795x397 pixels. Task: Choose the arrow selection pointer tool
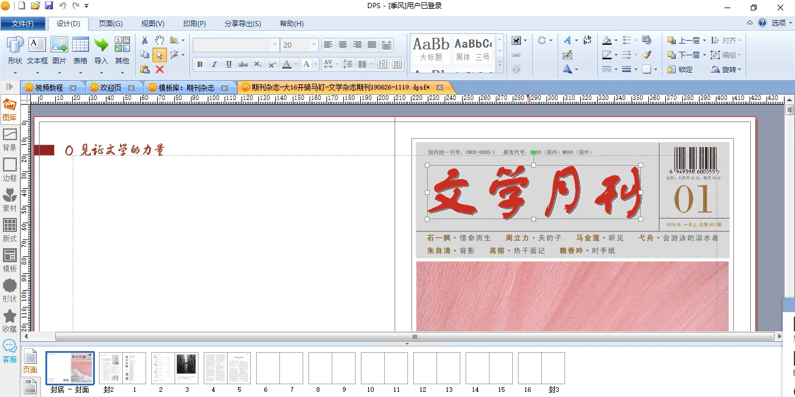(x=159, y=55)
